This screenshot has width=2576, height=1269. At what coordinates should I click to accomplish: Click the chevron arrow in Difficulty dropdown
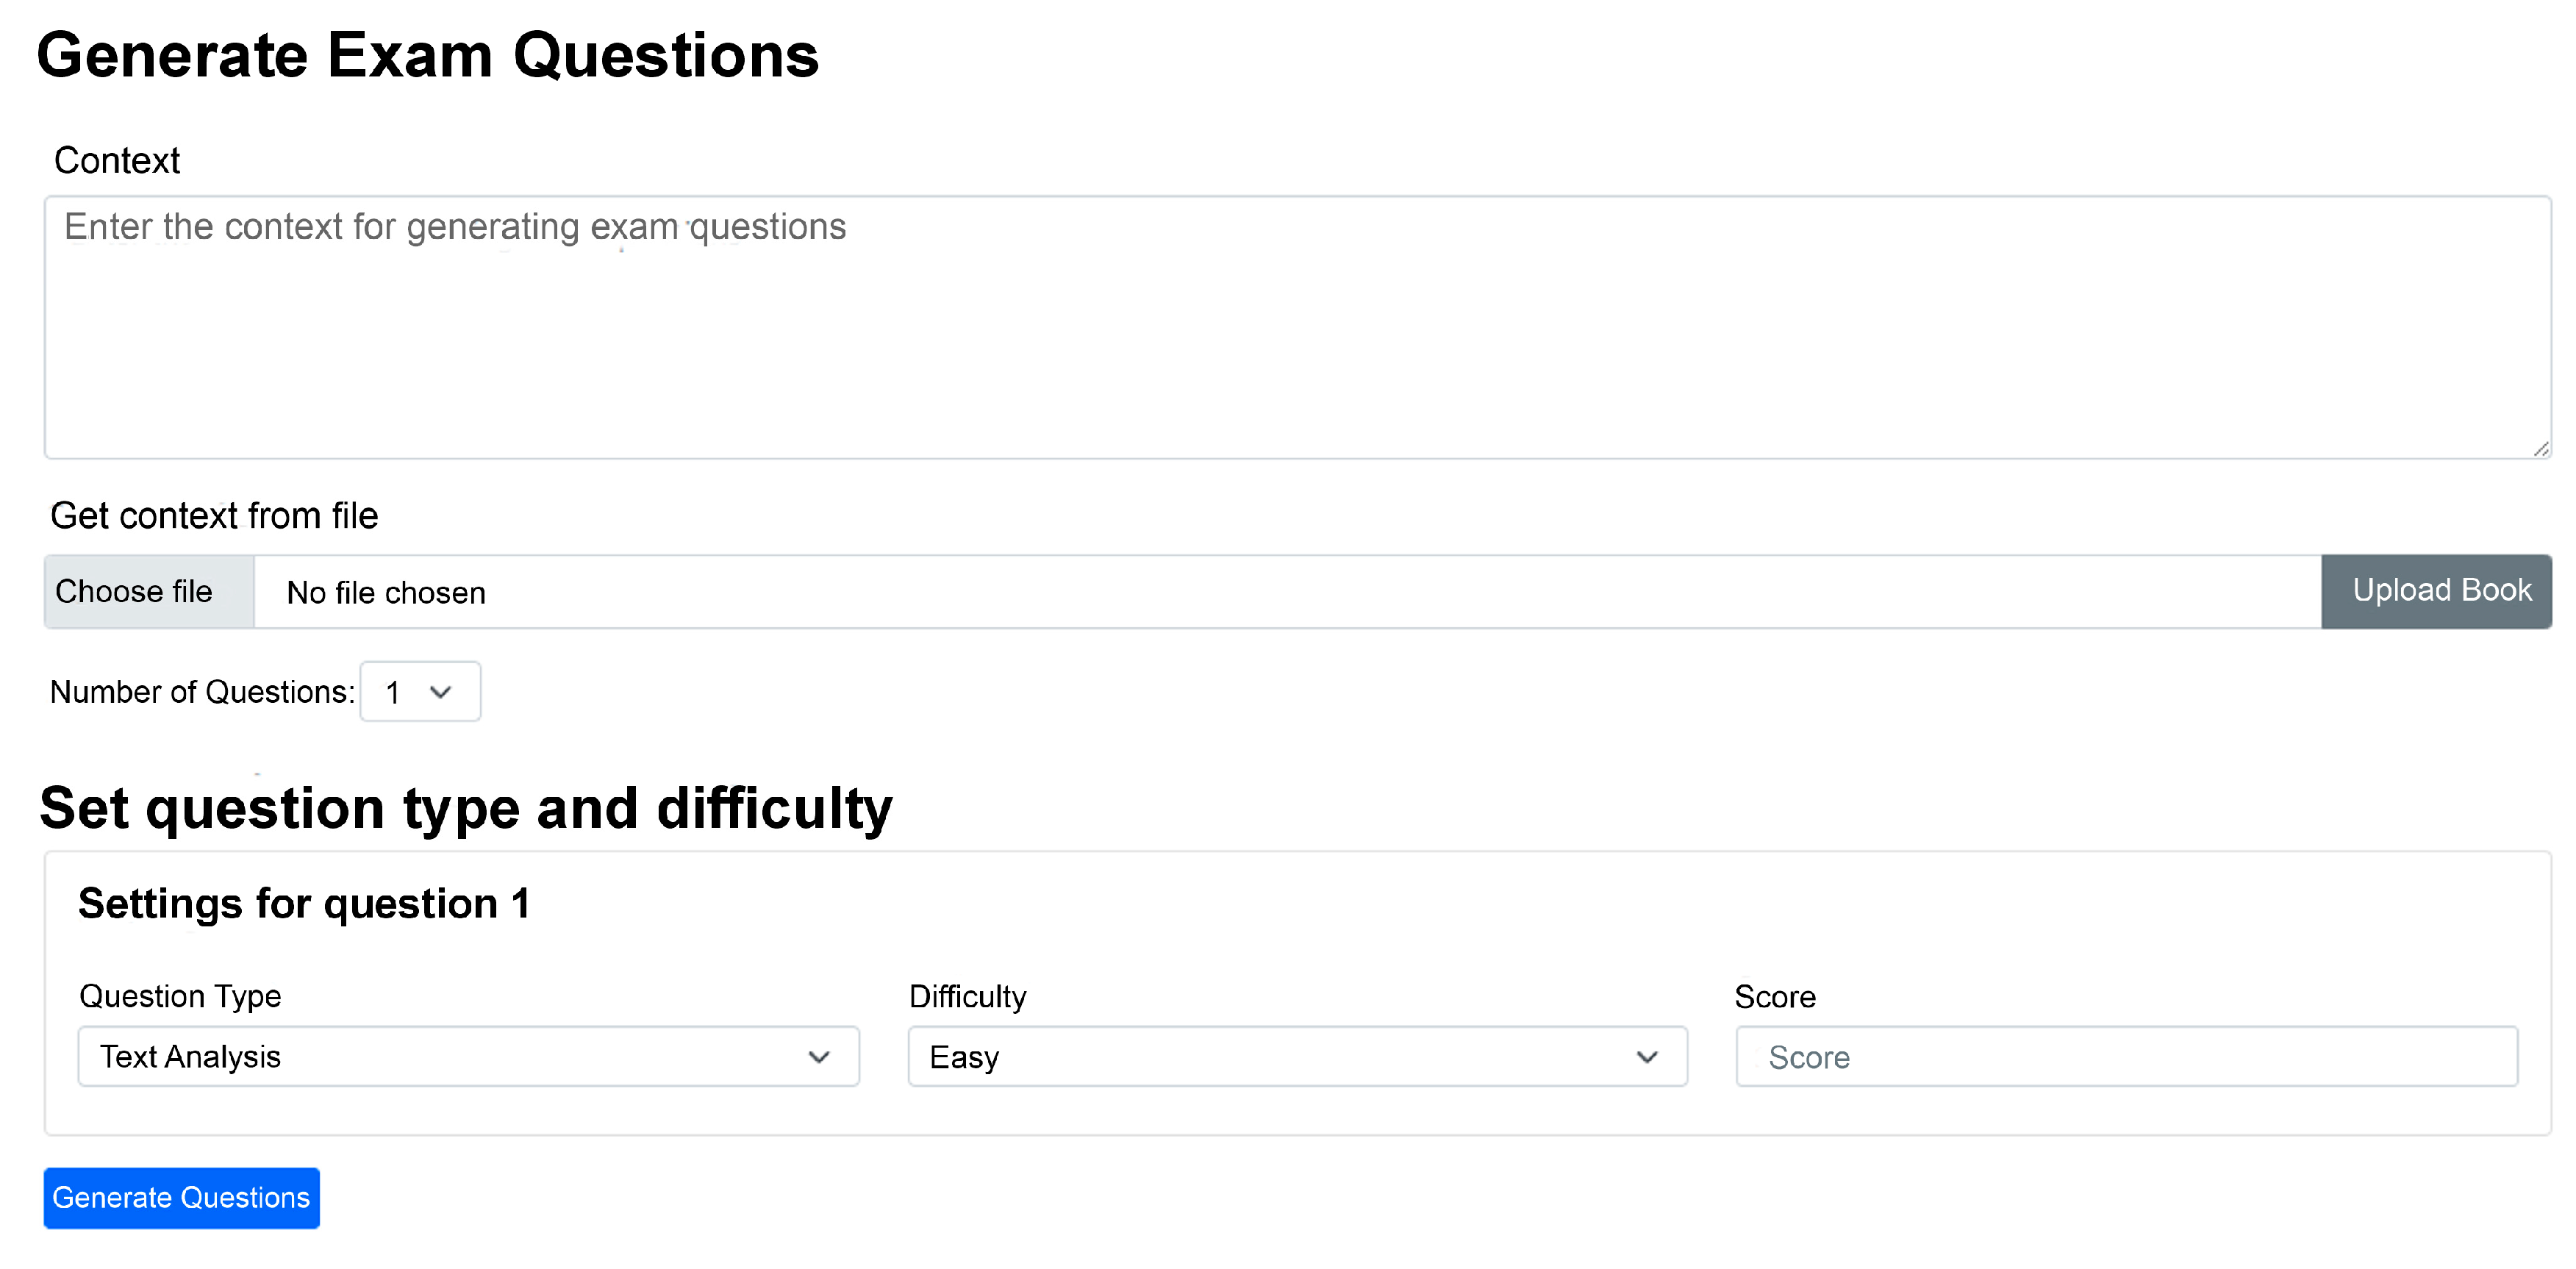coord(1647,1057)
